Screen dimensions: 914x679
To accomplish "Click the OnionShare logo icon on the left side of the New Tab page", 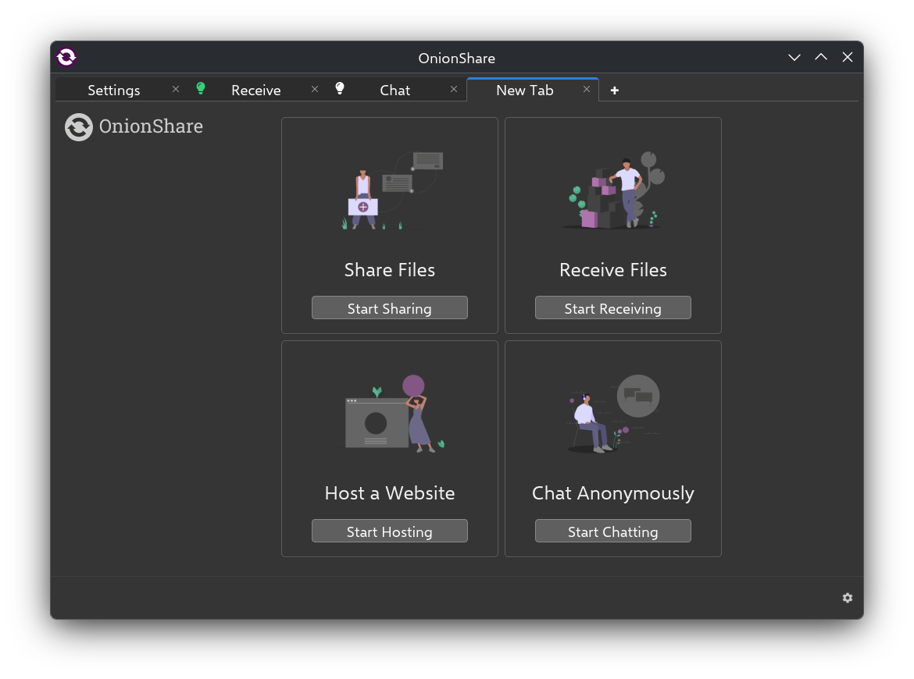I will [x=79, y=127].
